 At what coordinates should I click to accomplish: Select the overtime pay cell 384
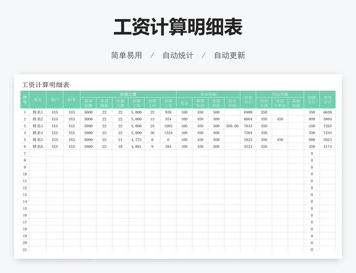tap(168, 147)
